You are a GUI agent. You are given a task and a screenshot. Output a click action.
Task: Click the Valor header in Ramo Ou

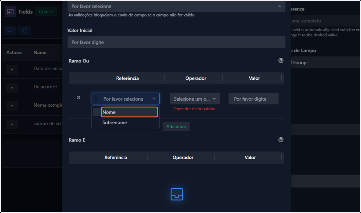coord(255,78)
